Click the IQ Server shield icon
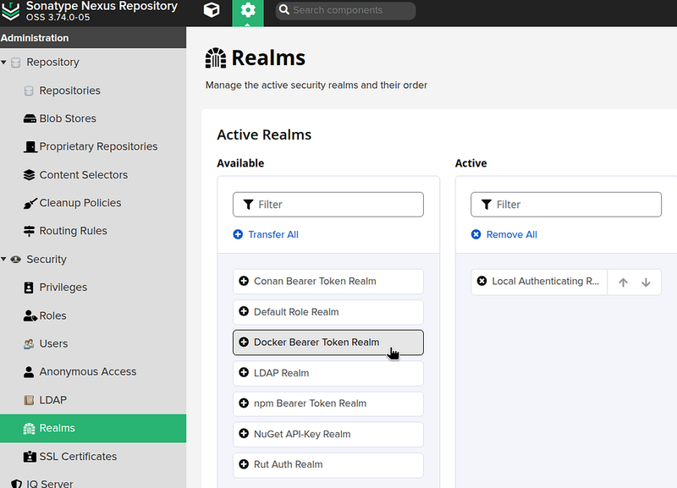This screenshot has height=488, width=677. [x=16, y=484]
